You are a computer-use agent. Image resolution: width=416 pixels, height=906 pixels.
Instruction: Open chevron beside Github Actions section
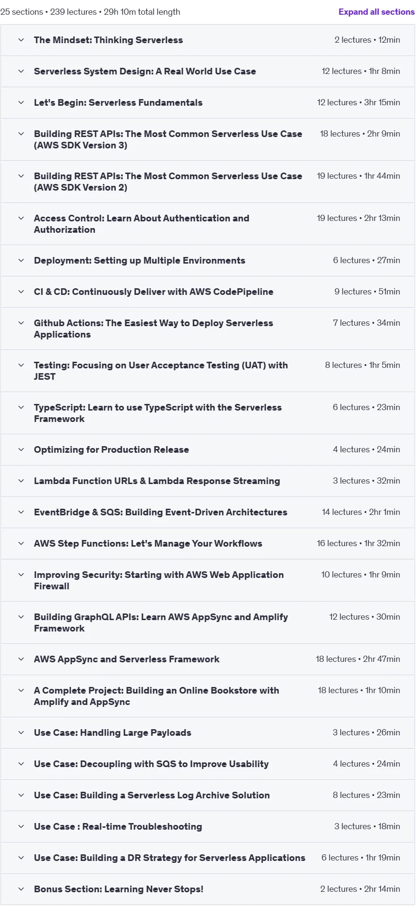pos(21,323)
